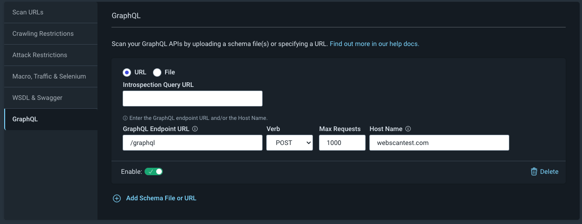
Task: Click the Add Schema File or URL link
Action: (x=161, y=198)
